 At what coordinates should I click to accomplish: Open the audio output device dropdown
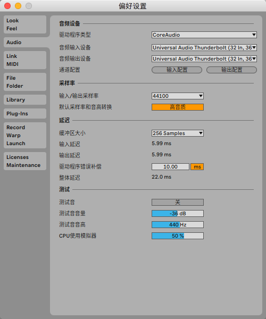pos(204,59)
